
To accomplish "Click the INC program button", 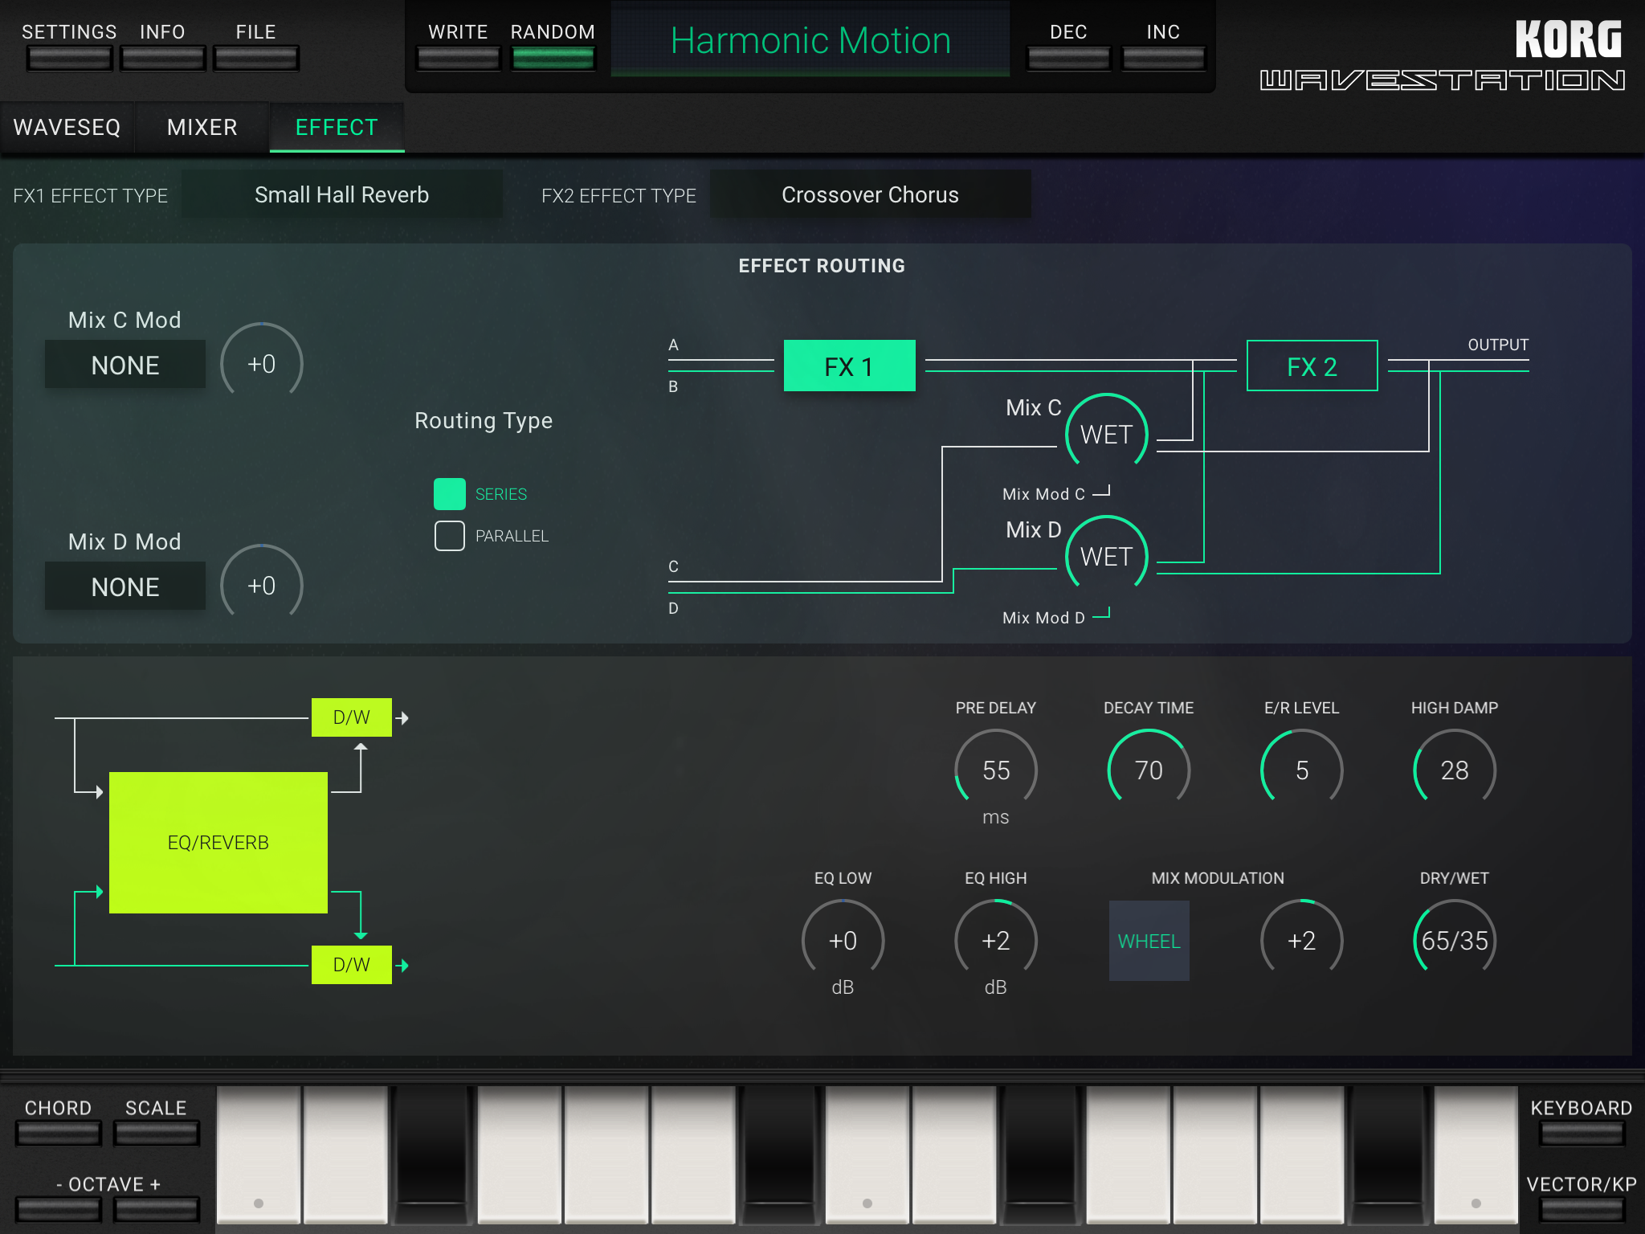I will click(1164, 59).
